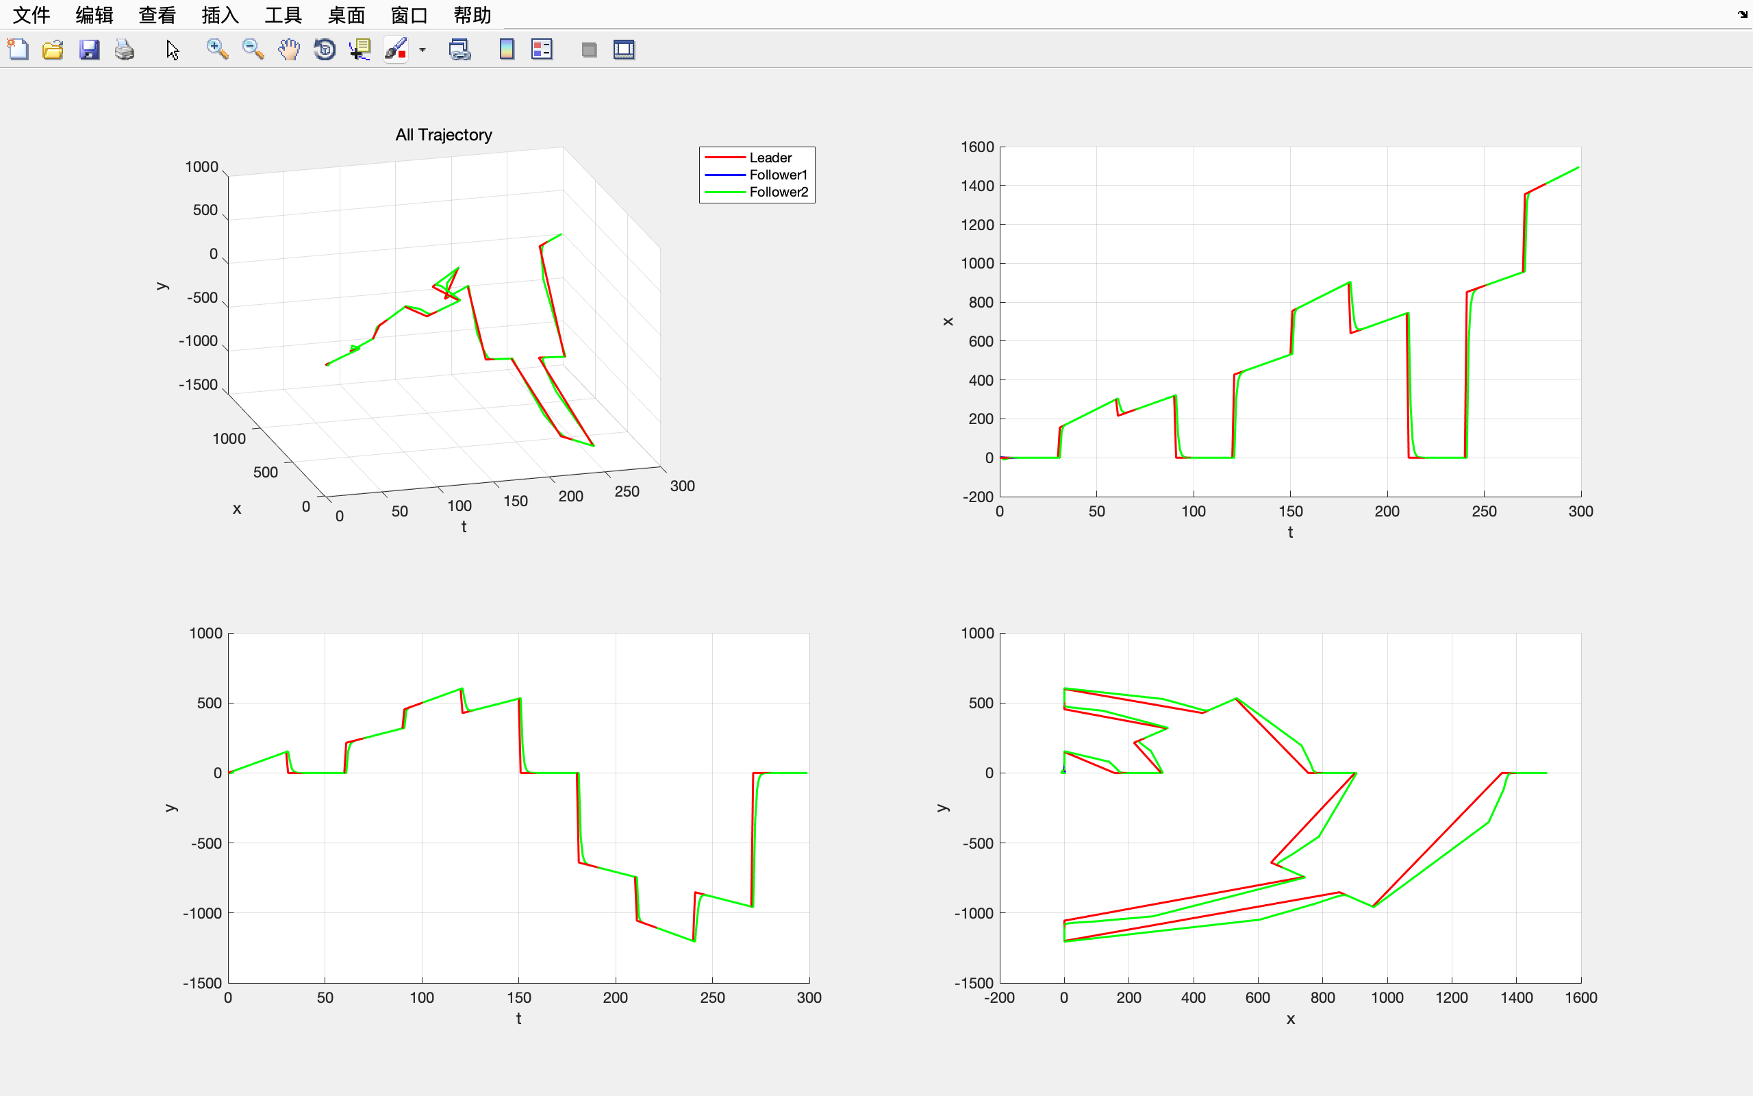Print the figure using the printer icon

[x=125, y=49]
